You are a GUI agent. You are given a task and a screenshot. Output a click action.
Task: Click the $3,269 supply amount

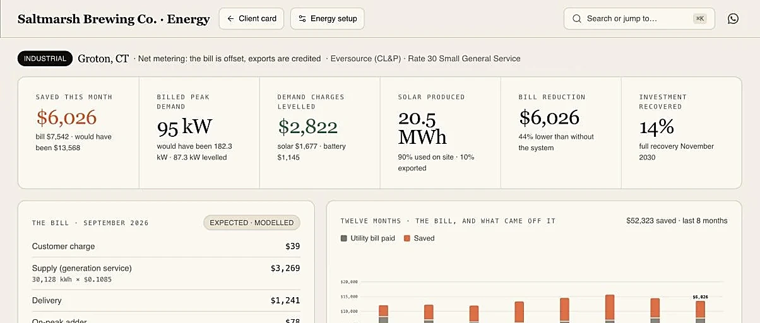pyautogui.click(x=285, y=268)
